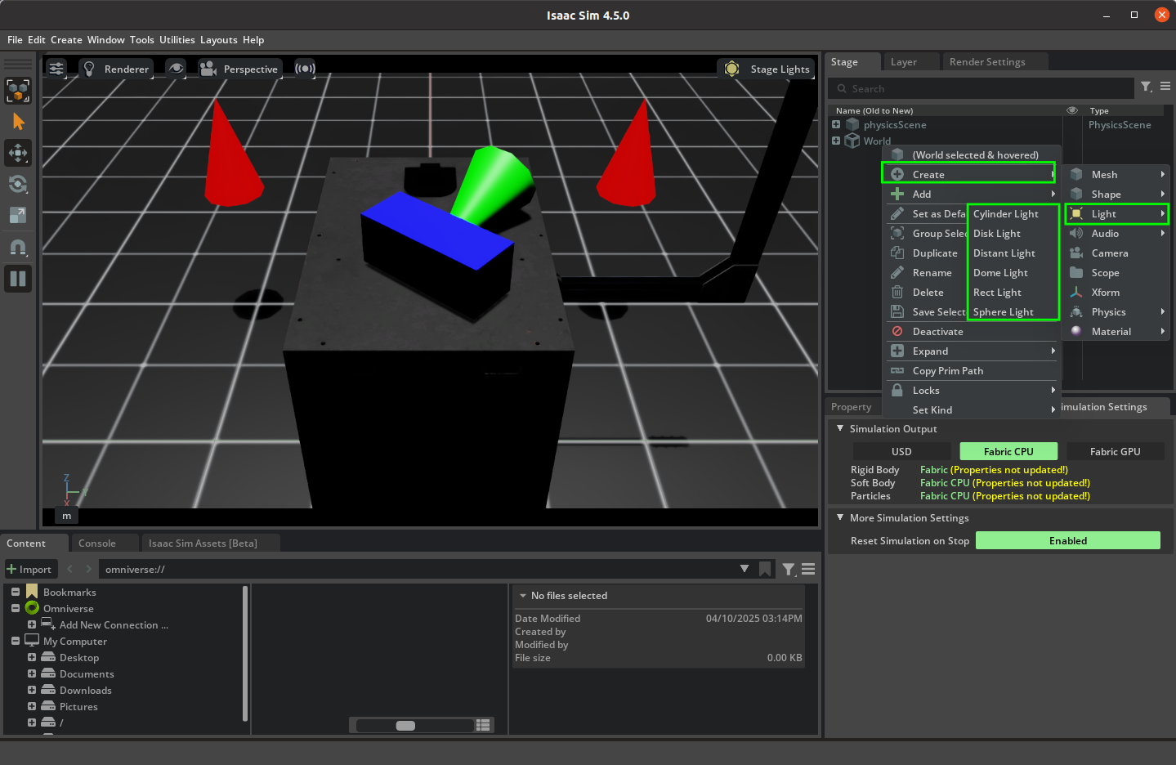Toggle the visibility eye column header in Stage
This screenshot has height=765, width=1176.
1072,110
